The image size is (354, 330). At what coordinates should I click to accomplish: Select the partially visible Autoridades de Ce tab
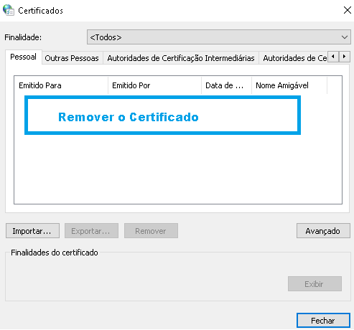pos(294,58)
